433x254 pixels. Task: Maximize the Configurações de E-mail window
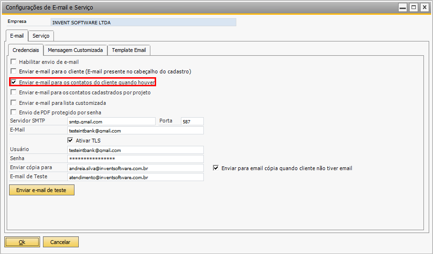pos(414,8)
